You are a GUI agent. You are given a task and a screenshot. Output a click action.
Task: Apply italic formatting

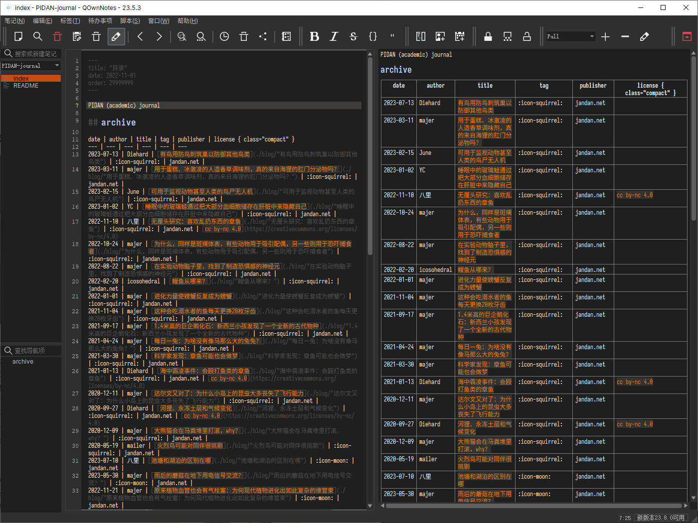(334, 36)
